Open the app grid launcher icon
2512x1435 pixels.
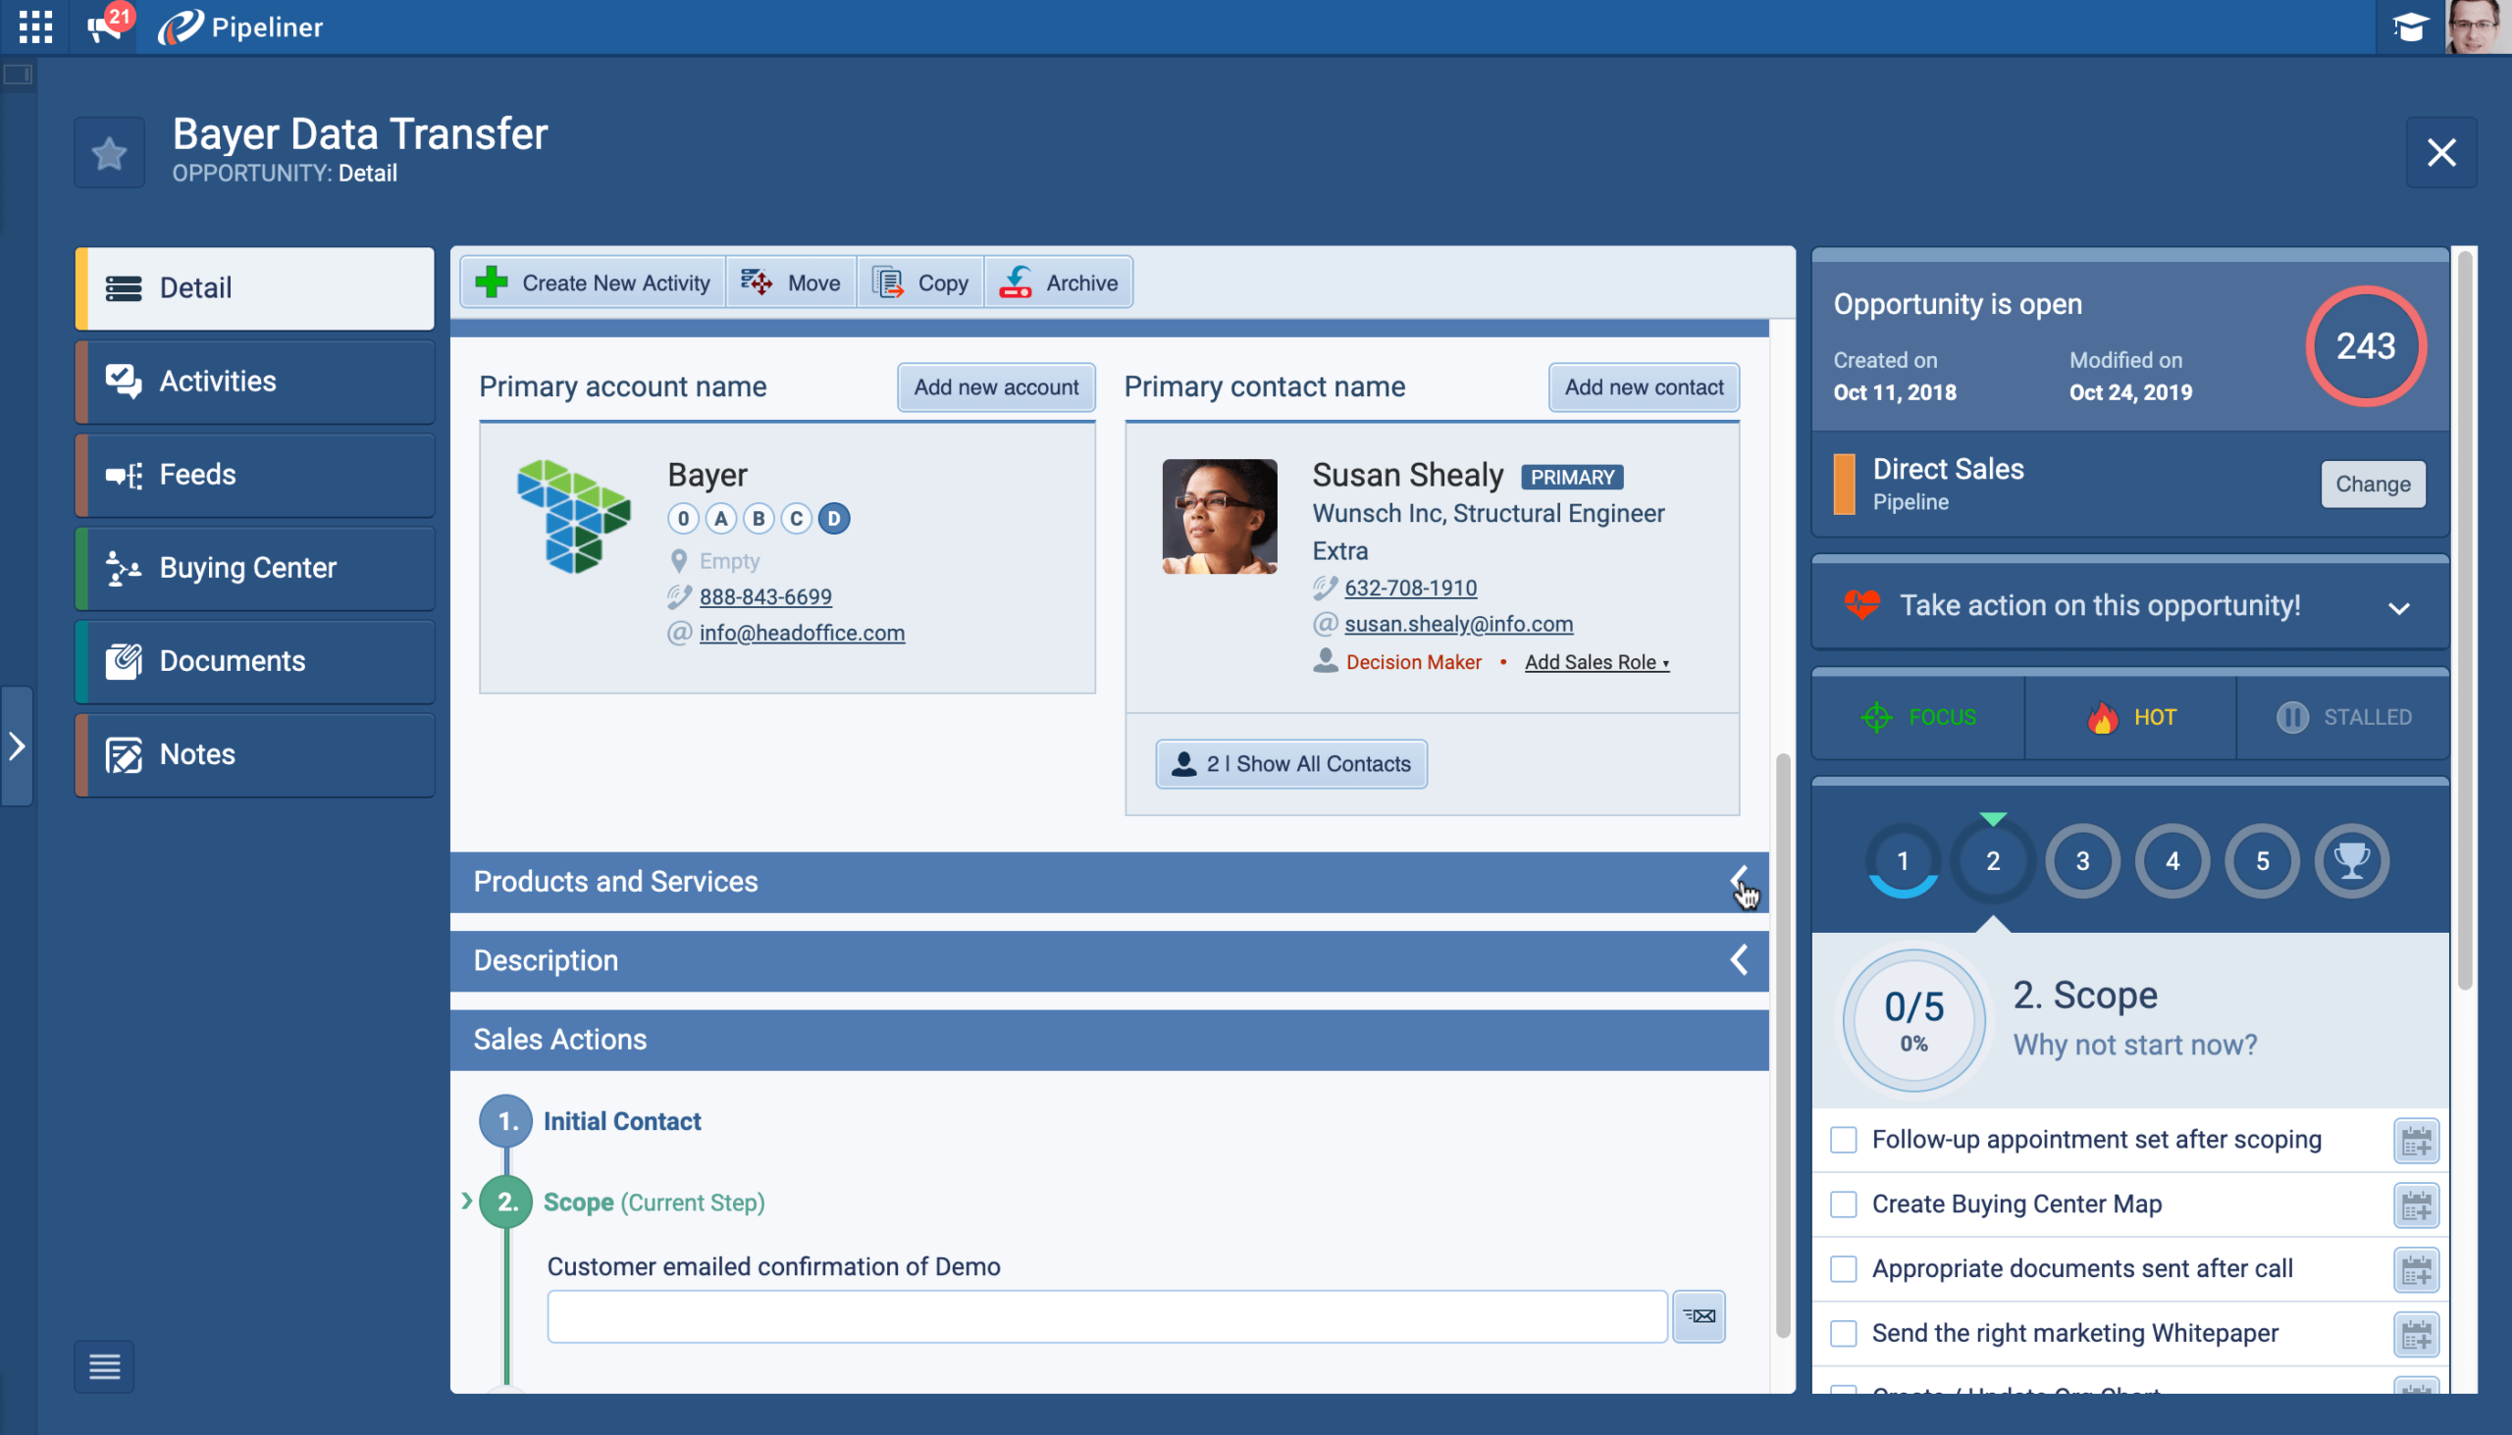tap(35, 26)
